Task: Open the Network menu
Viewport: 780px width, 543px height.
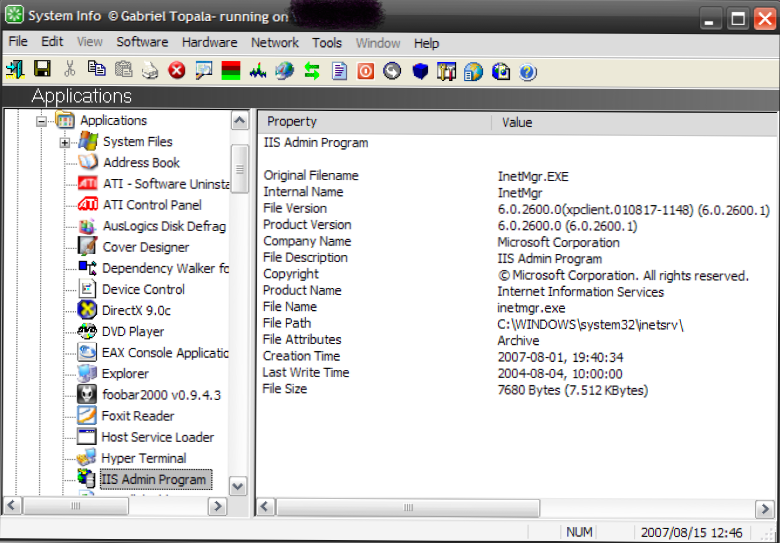Action: [275, 43]
